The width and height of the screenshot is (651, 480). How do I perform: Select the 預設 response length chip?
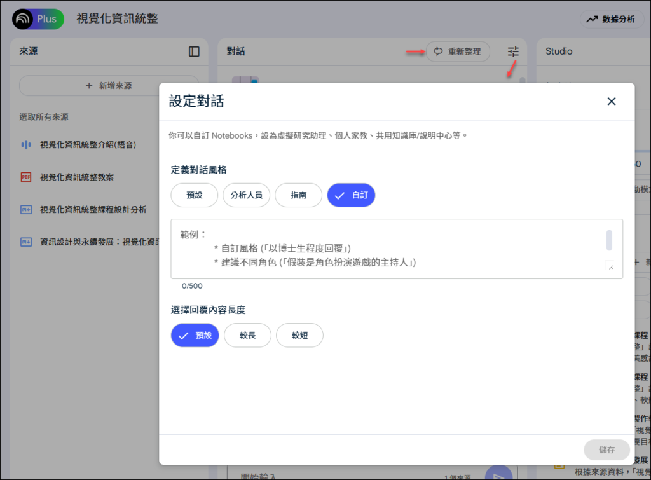click(195, 336)
